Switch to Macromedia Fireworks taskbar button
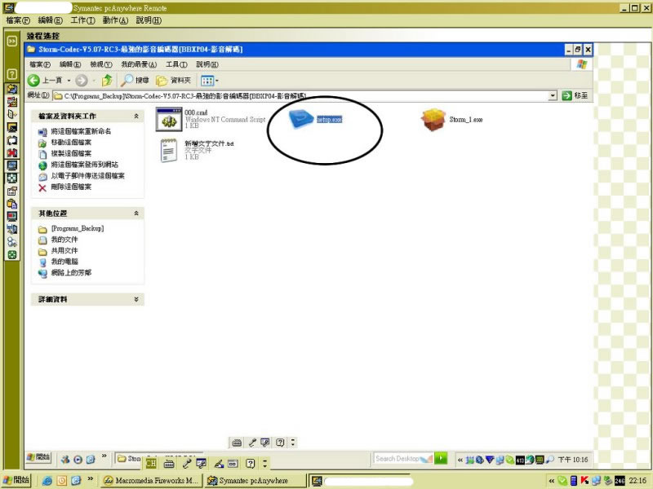The width and height of the screenshot is (653, 489). pyautogui.click(x=151, y=481)
